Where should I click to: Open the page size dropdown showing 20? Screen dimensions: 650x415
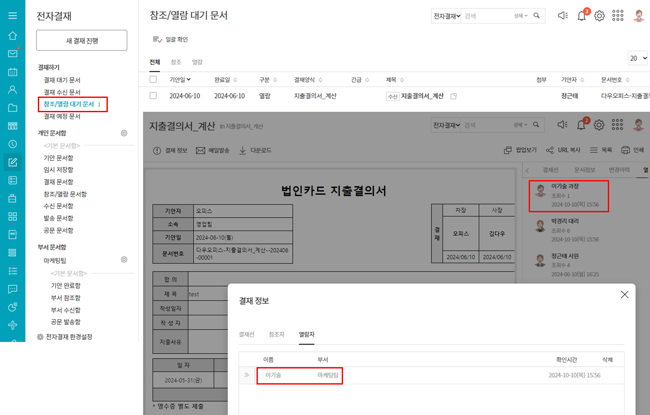point(638,58)
